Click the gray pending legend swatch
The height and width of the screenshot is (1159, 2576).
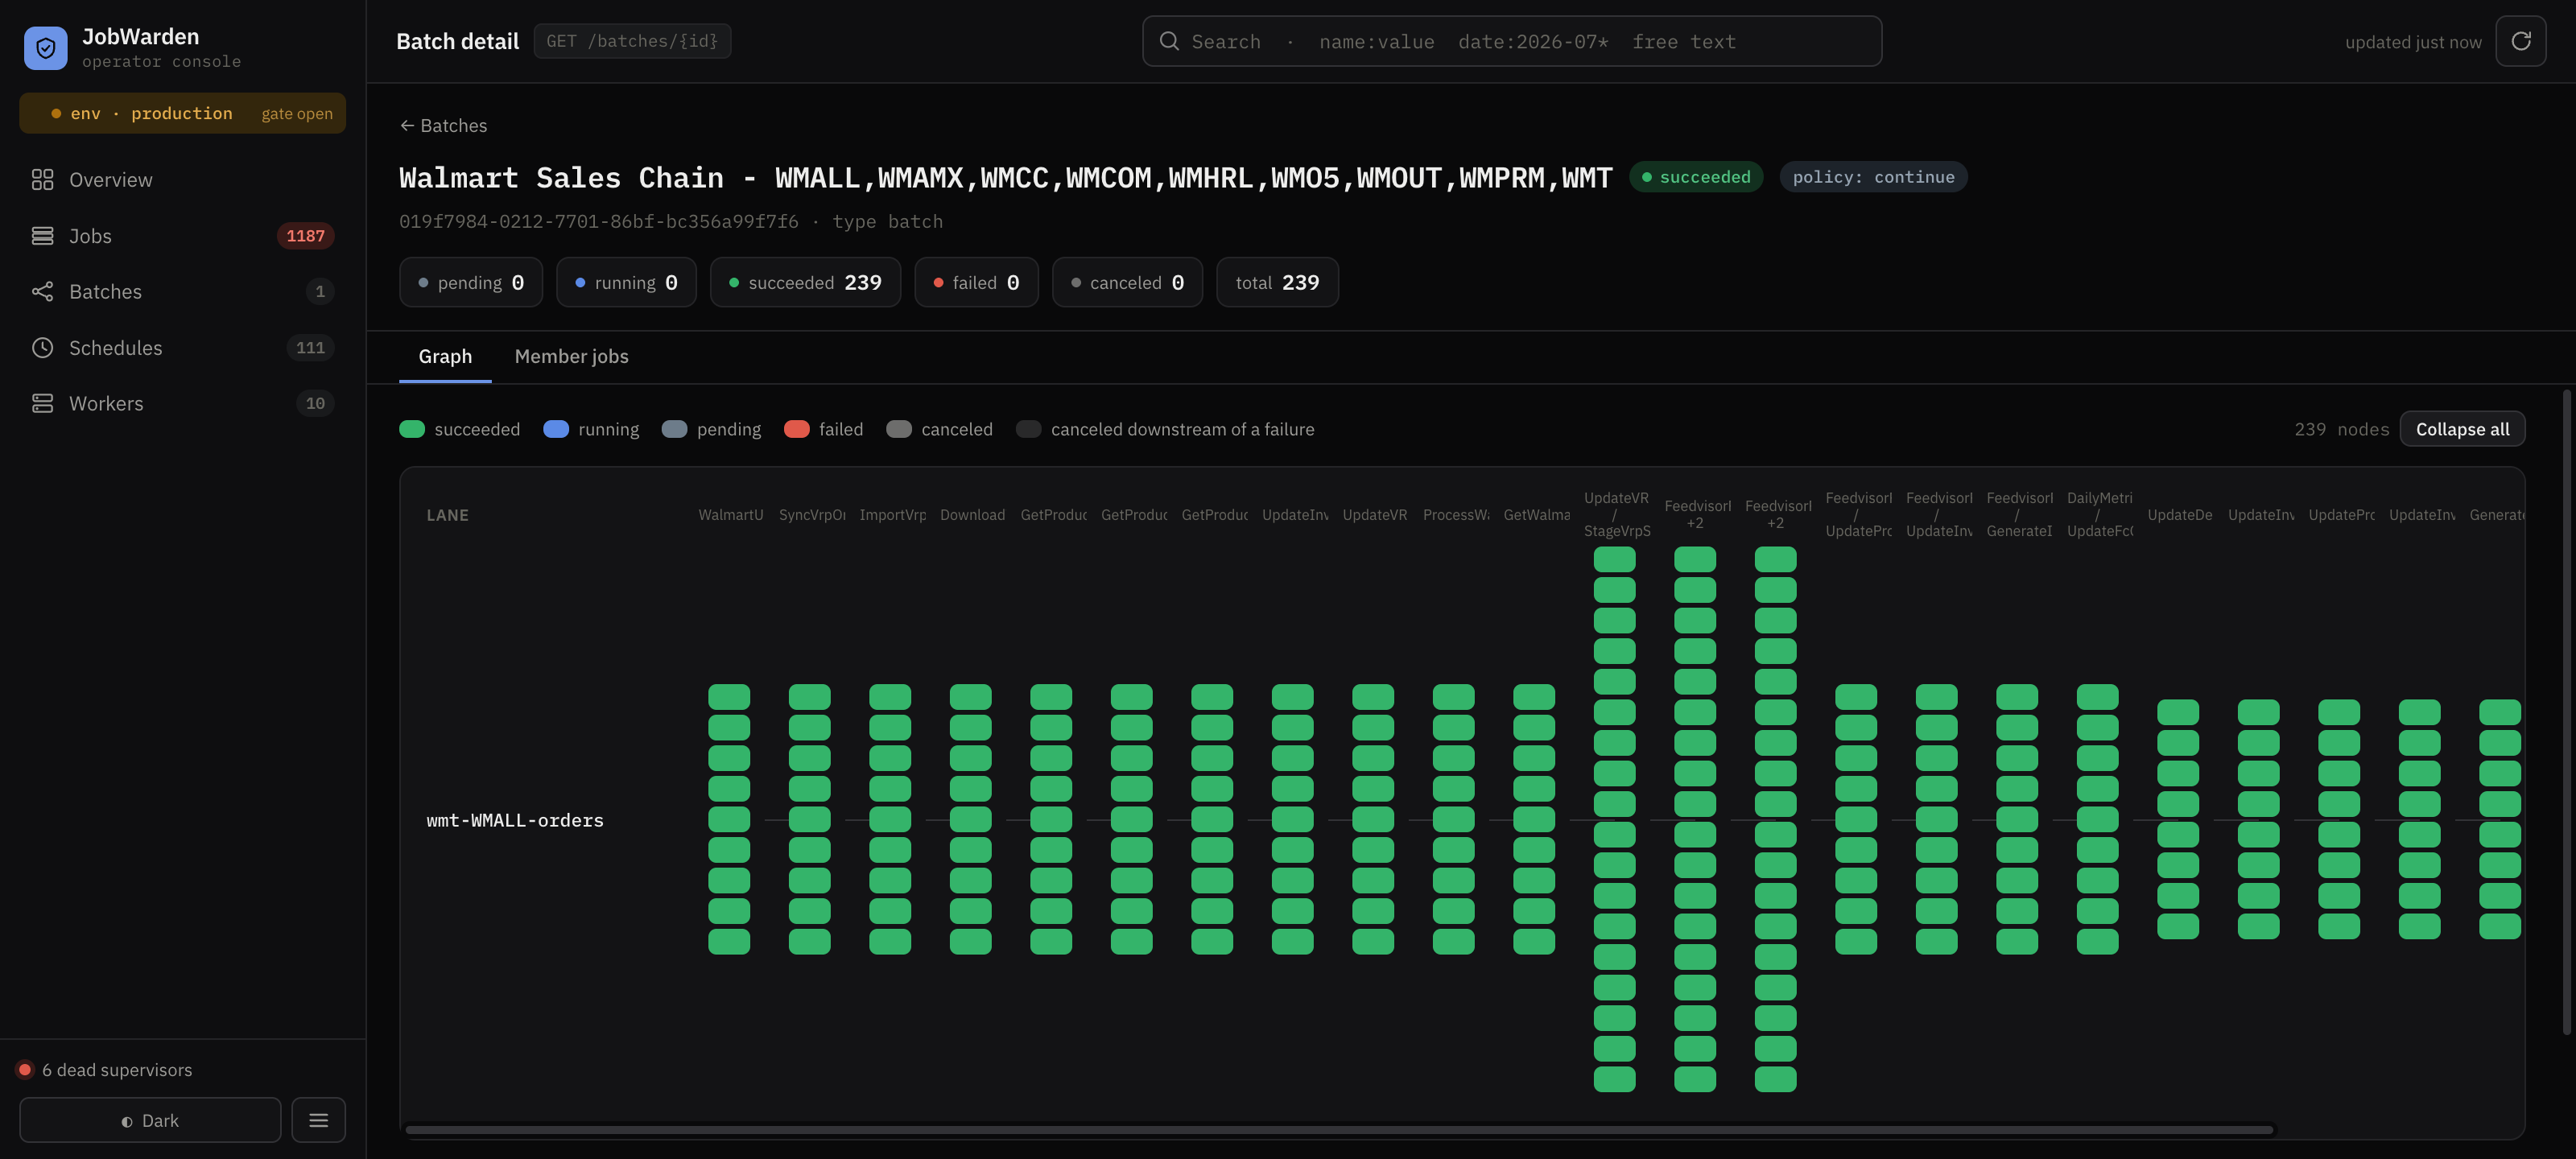[675, 429]
